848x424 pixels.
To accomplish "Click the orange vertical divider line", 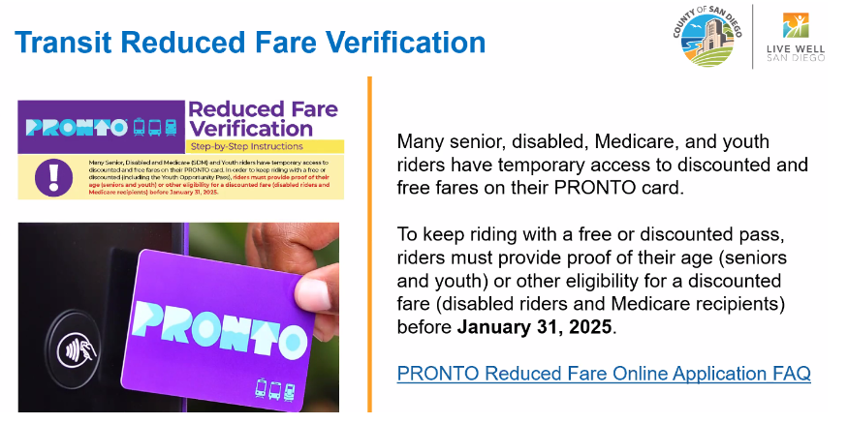I will coord(370,244).
